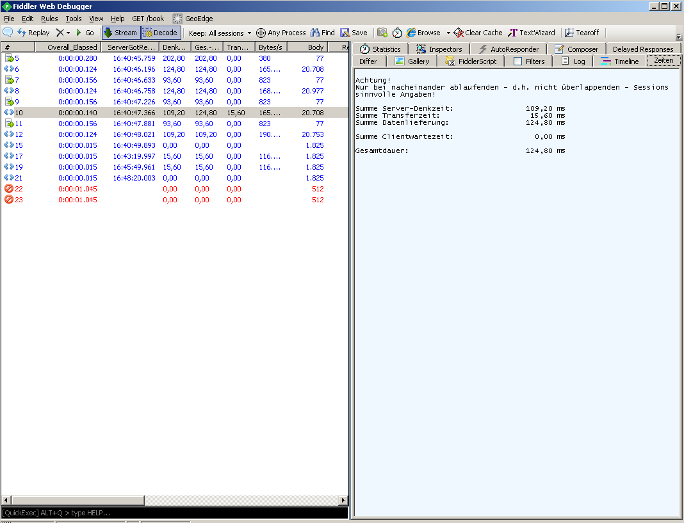The height and width of the screenshot is (523, 684).
Task: Select the Zeiten tab
Action: (x=664, y=60)
